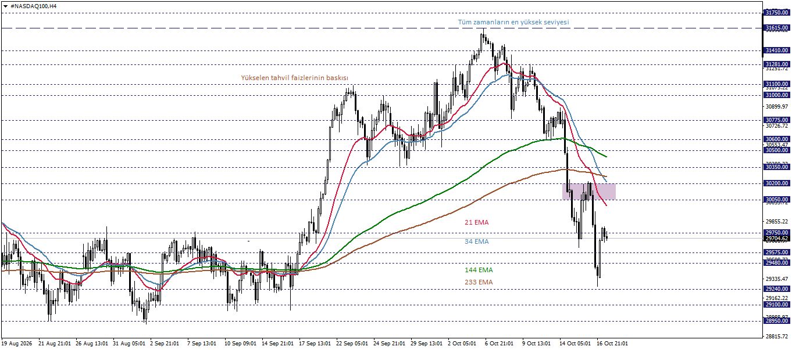The image size is (792, 350).
Task: Click the 29 Sep 13:01 time label
Action: coord(427,344)
